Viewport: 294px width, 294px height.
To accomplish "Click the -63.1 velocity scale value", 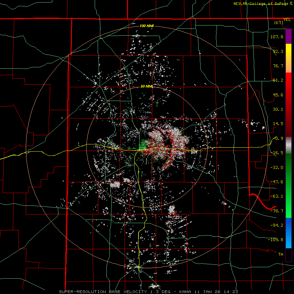I will [x=277, y=196].
